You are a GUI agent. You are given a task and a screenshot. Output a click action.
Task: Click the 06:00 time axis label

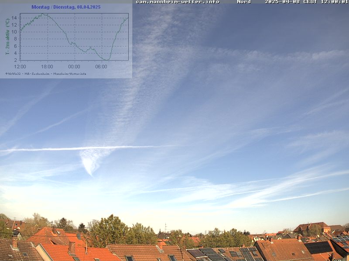pos(101,67)
